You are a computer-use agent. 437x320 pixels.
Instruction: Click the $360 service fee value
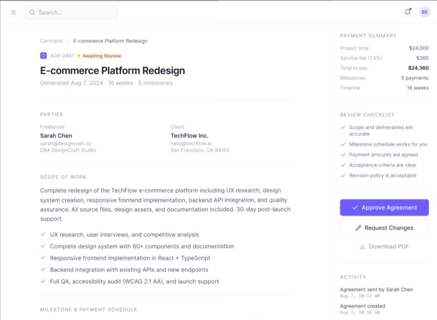pos(423,58)
